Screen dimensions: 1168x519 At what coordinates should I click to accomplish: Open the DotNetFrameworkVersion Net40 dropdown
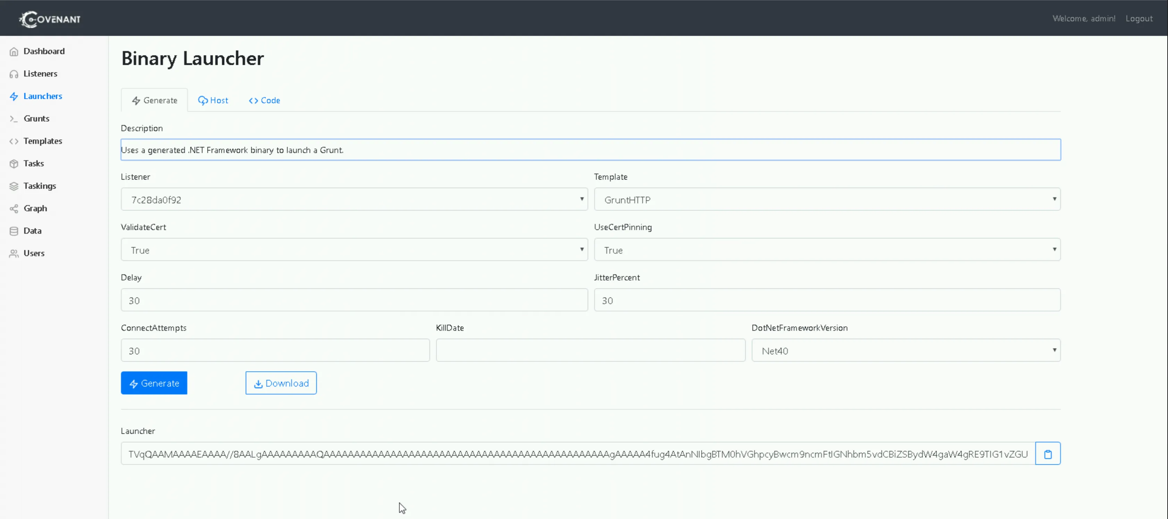pyautogui.click(x=906, y=351)
